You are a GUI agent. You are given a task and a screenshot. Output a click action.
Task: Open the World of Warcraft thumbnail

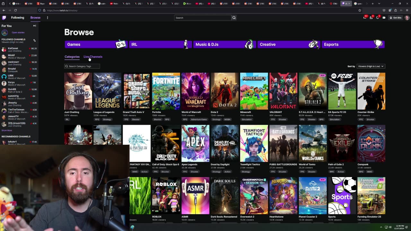(x=195, y=91)
